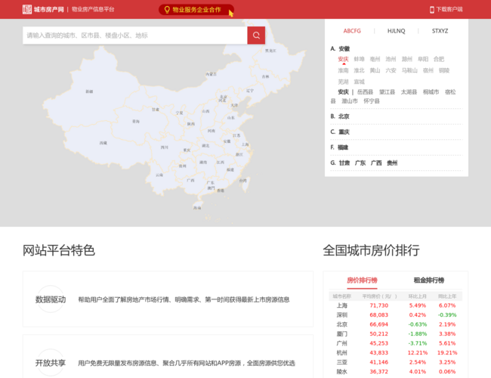Screen dimensions: 491x378
Task: Open 物业服务企业合作 button
Action: coord(196,10)
